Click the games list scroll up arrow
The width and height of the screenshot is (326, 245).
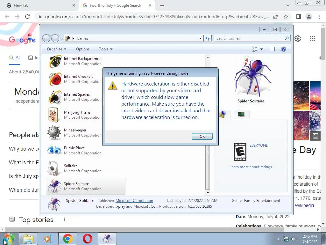click(208, 57)
